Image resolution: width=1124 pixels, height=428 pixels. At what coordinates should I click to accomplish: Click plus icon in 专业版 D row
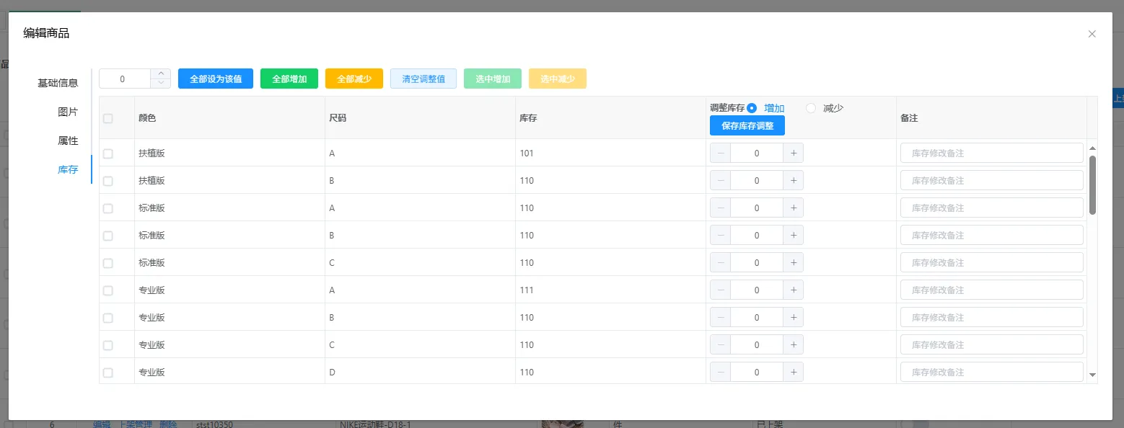point(793,373)
